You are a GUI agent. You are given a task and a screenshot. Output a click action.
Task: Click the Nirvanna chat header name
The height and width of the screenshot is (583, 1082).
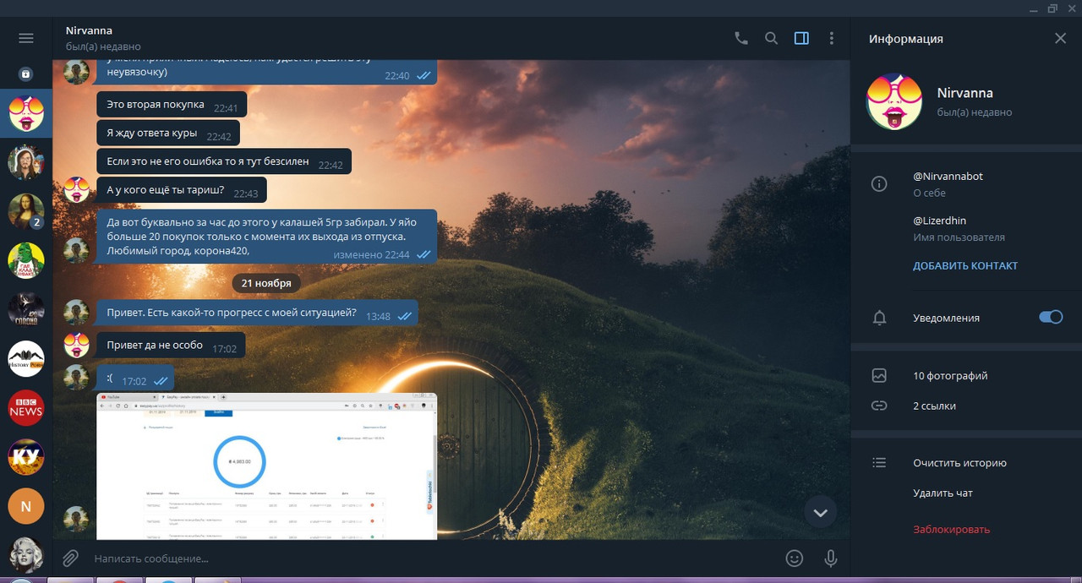(89, 30)
